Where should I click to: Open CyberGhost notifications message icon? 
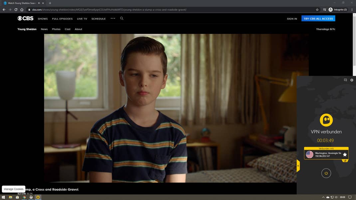click(345, 80)
